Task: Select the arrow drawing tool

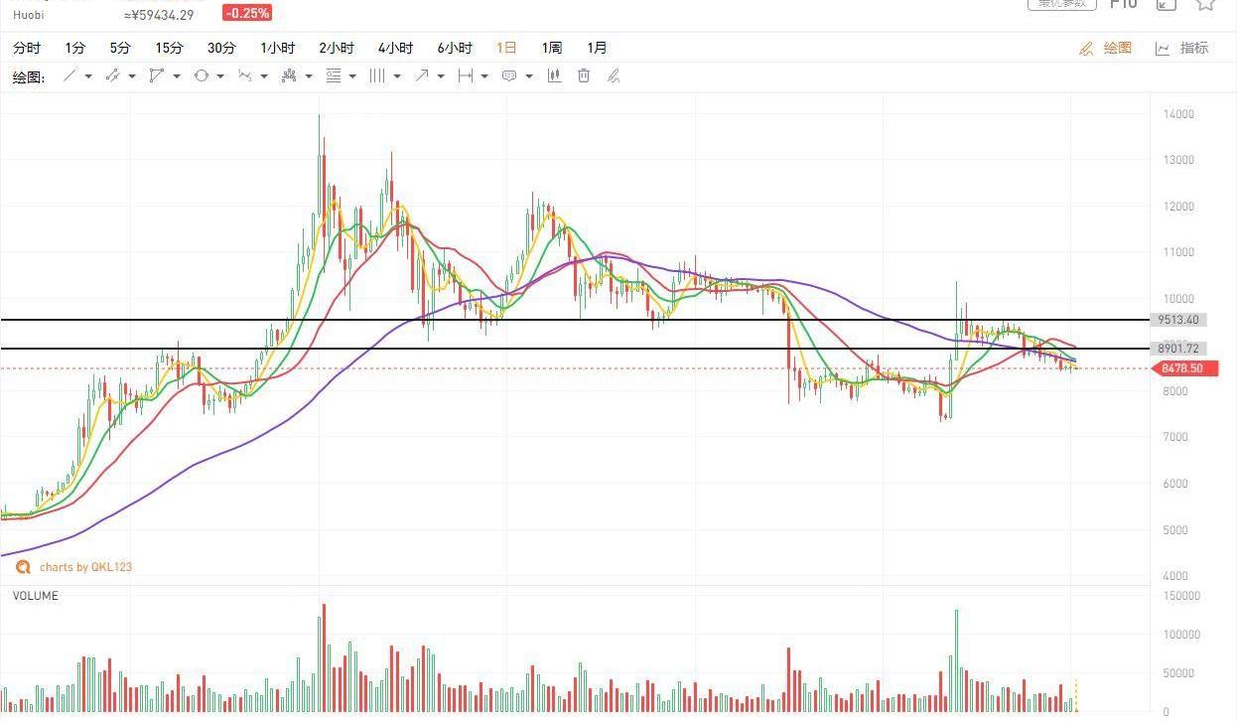Action: (x=422, y=76)
